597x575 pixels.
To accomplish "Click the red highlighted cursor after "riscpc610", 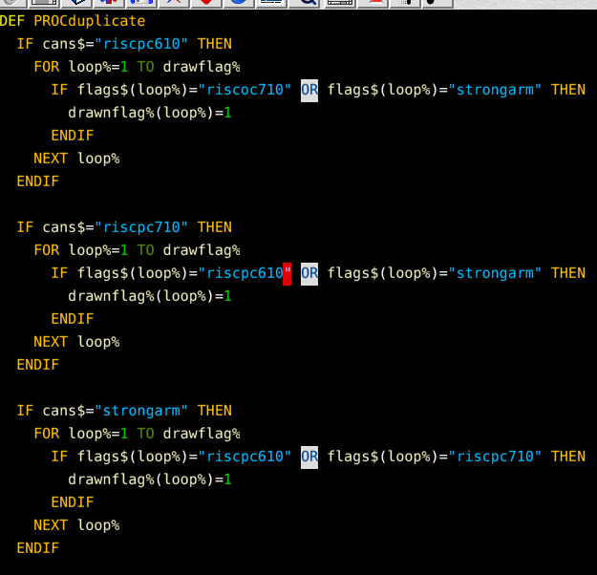I will pos(287,273).
